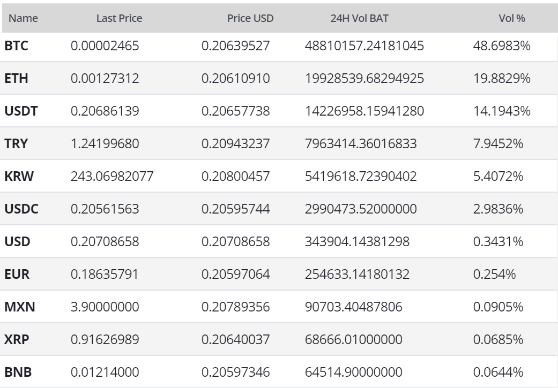The image size is (558, 388).
Task: Select the KRW name cell
Action: [19, 177]
